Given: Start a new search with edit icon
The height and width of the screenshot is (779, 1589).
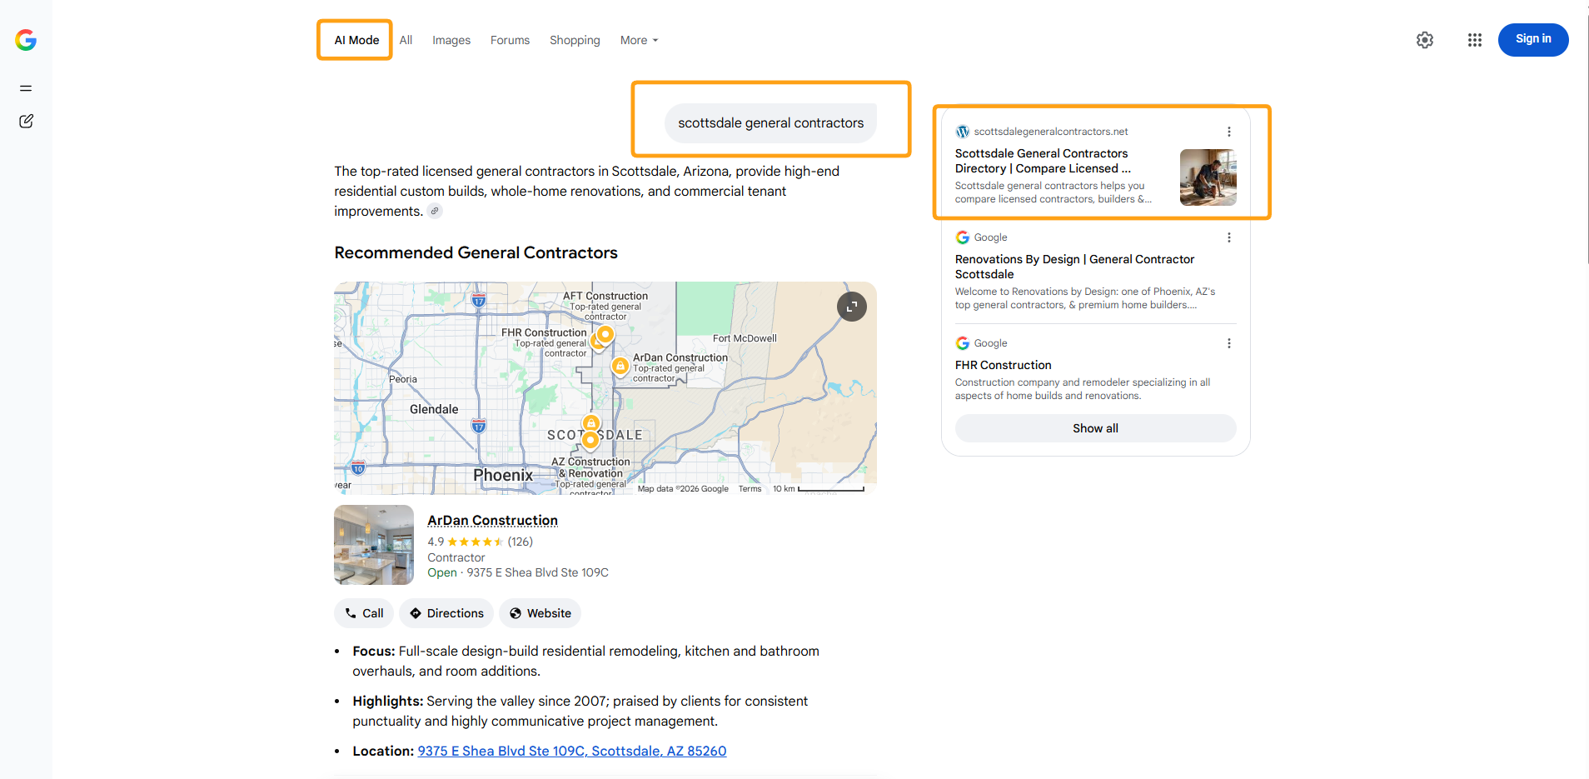Looking at the screenshot, I should pos(26,122).
